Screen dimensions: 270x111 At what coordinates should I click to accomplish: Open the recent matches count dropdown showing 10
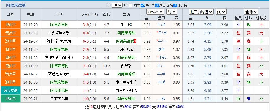point(117,6)
